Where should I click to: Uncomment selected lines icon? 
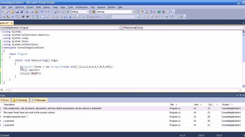click(38, 17)
